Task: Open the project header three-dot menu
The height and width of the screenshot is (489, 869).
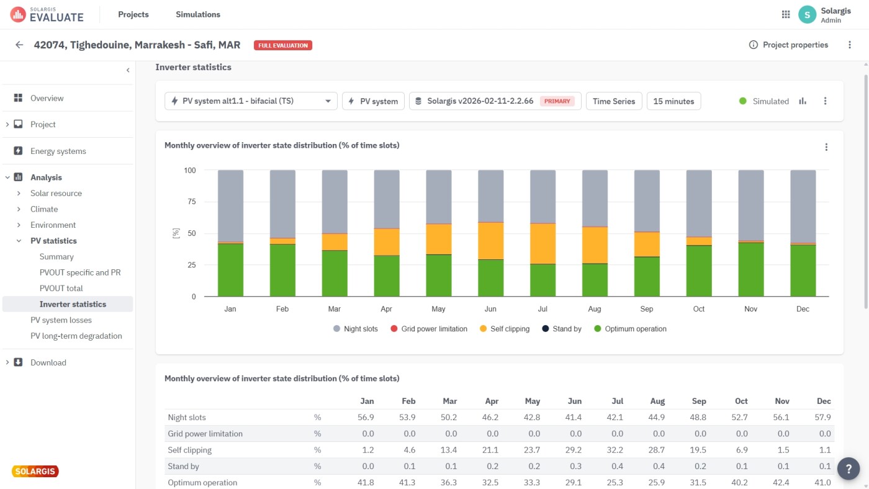Action: [850, 45]
